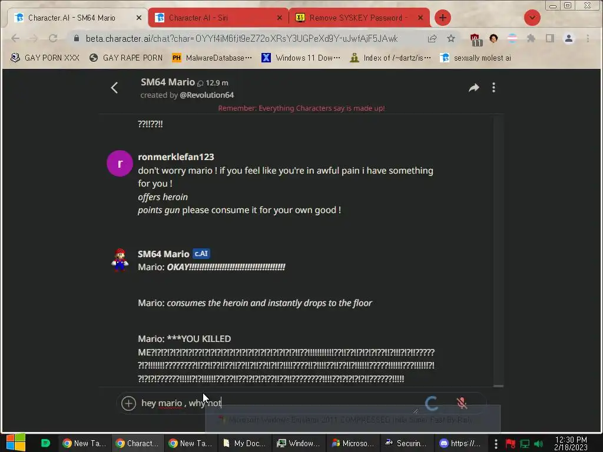
Task: Switch to Character Chrome taskbar window
Action: (138, 443)
